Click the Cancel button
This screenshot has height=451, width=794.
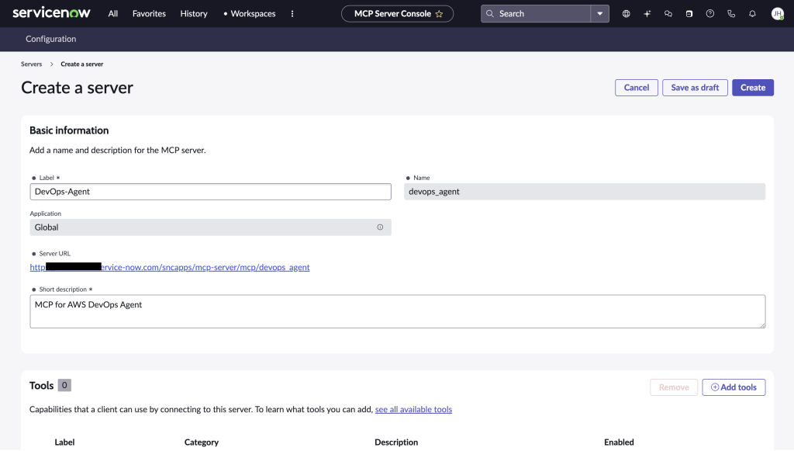637,88
